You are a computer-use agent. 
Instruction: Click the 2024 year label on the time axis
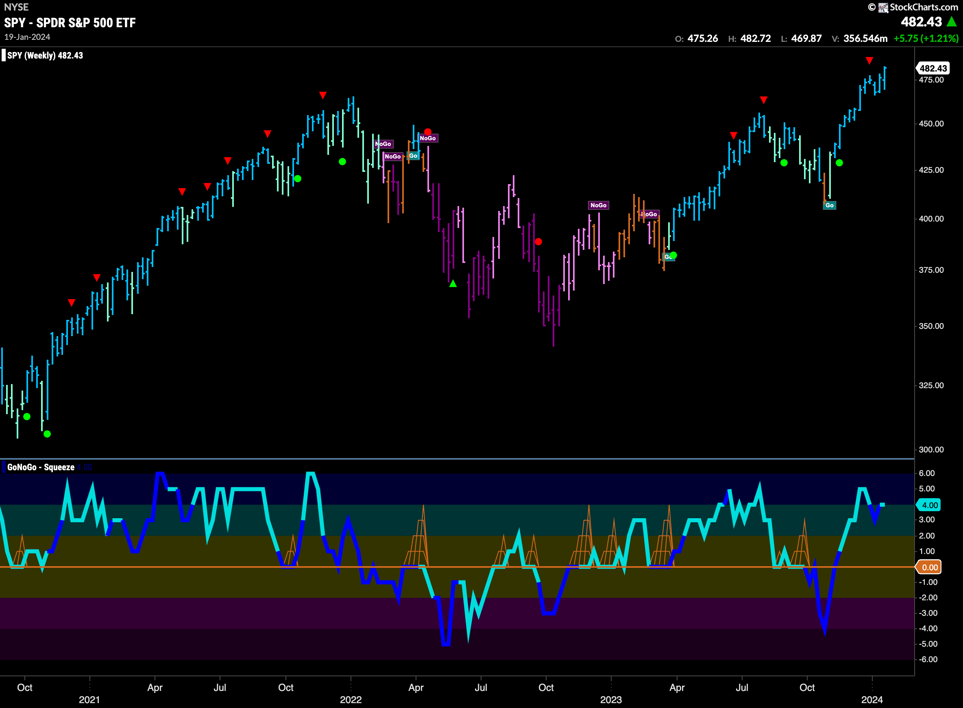[x=871, y=700]
